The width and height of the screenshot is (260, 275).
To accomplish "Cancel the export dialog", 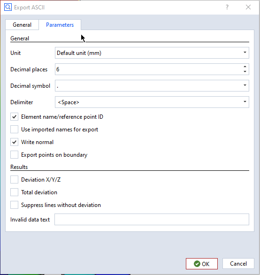I will pyautogui.click(x=238, y=264).
